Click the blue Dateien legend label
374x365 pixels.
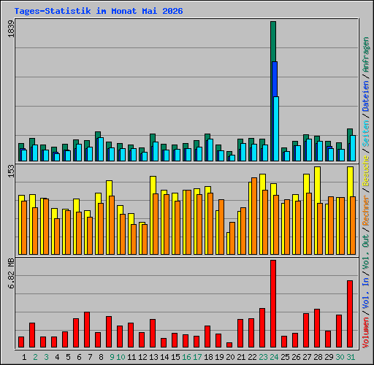coord(366,96)
